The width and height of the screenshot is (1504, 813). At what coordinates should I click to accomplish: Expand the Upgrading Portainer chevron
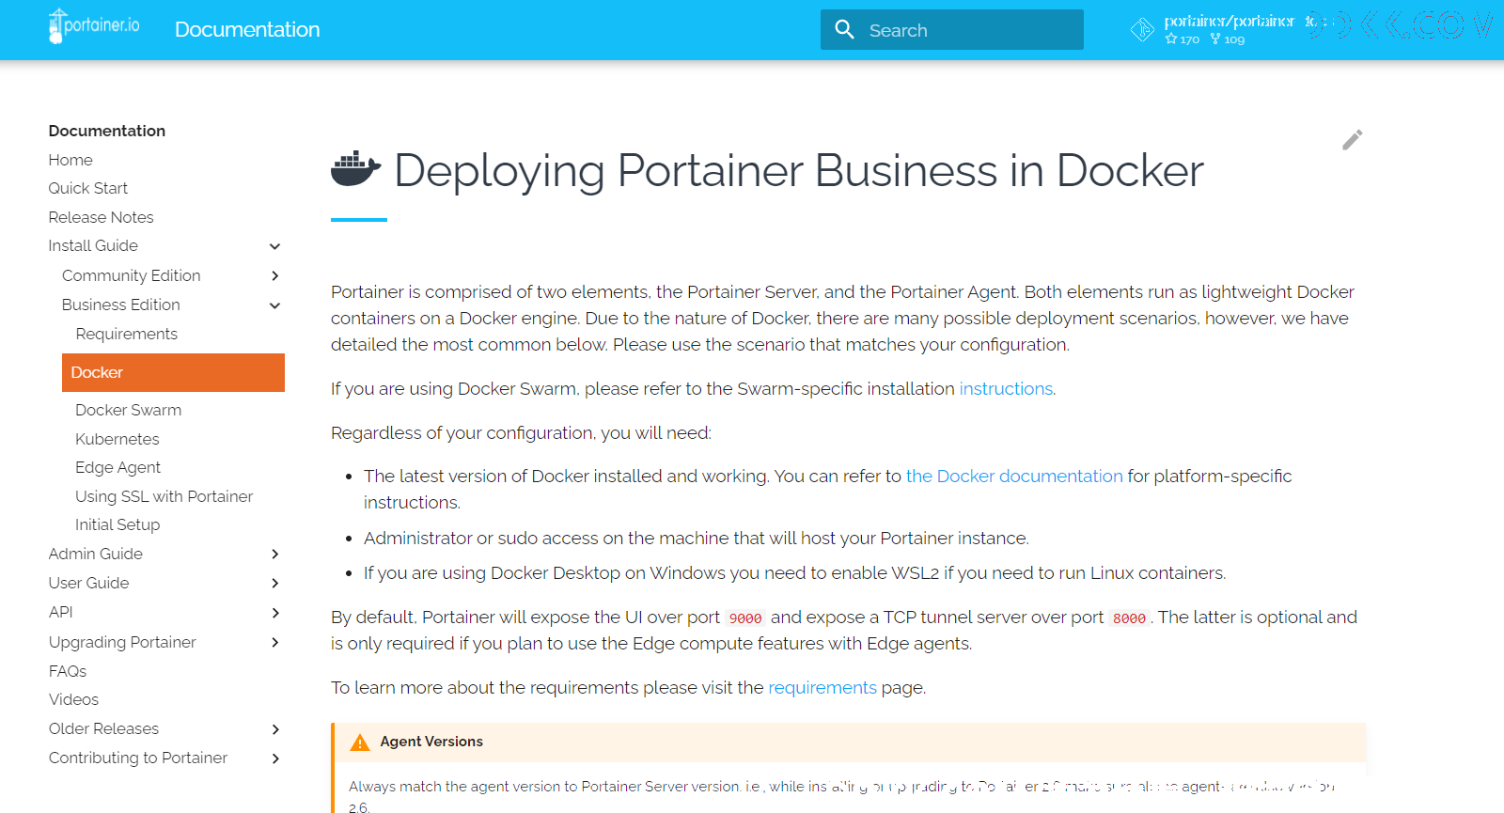click(x=274, y=642)
